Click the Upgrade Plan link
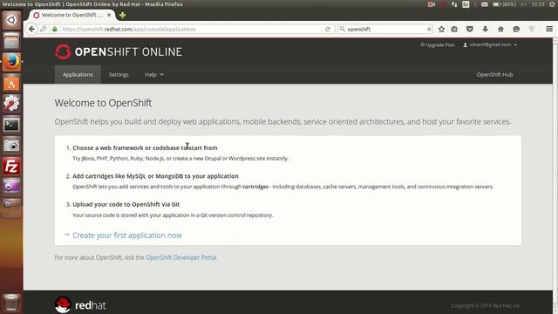The image size is (558, 314). coord(438,44)
